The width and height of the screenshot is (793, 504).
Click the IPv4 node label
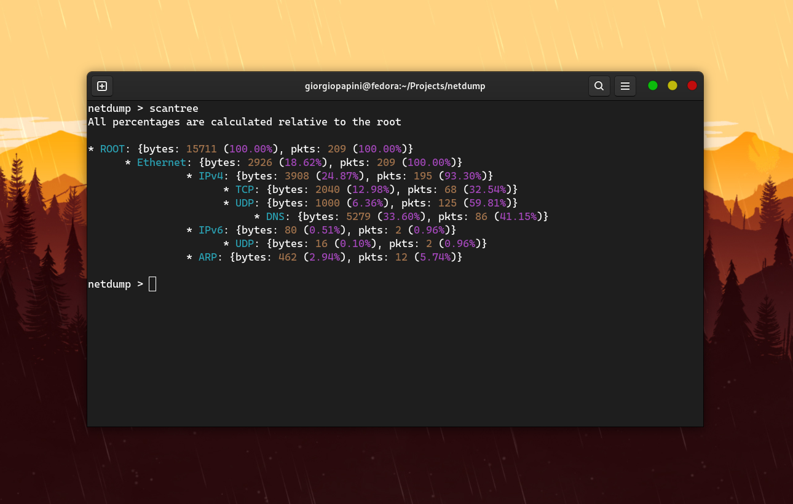point(211,176)
